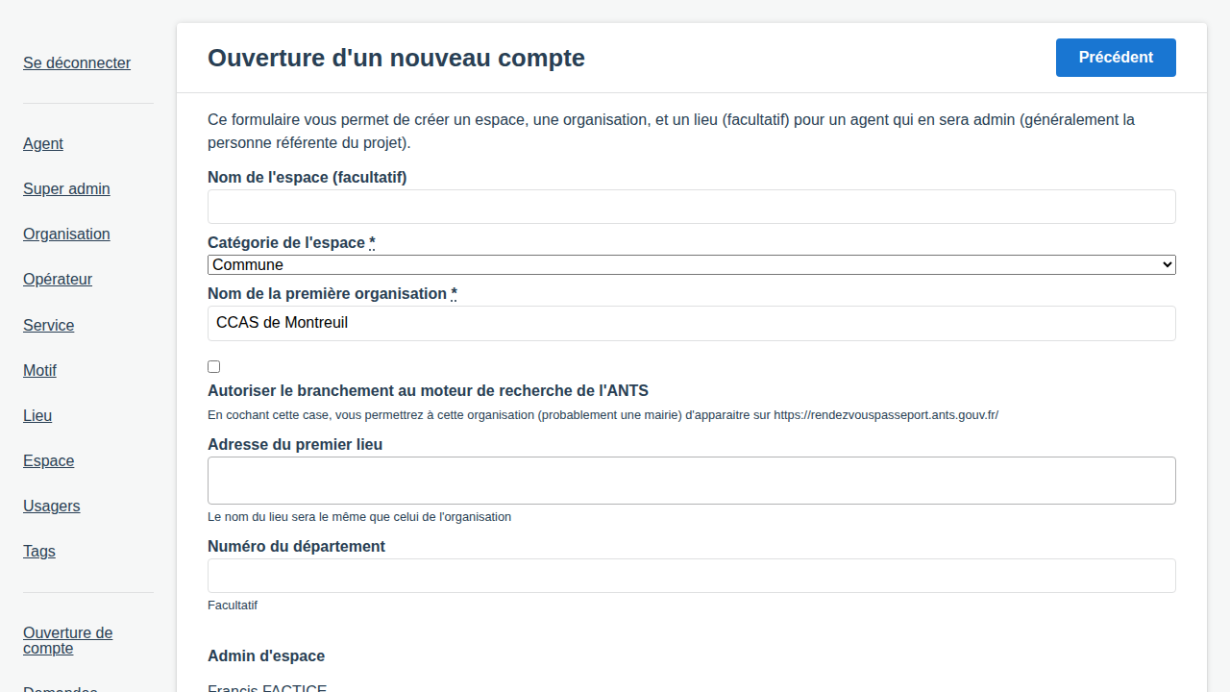Enable the ANTS search engine checkbox

213,366
